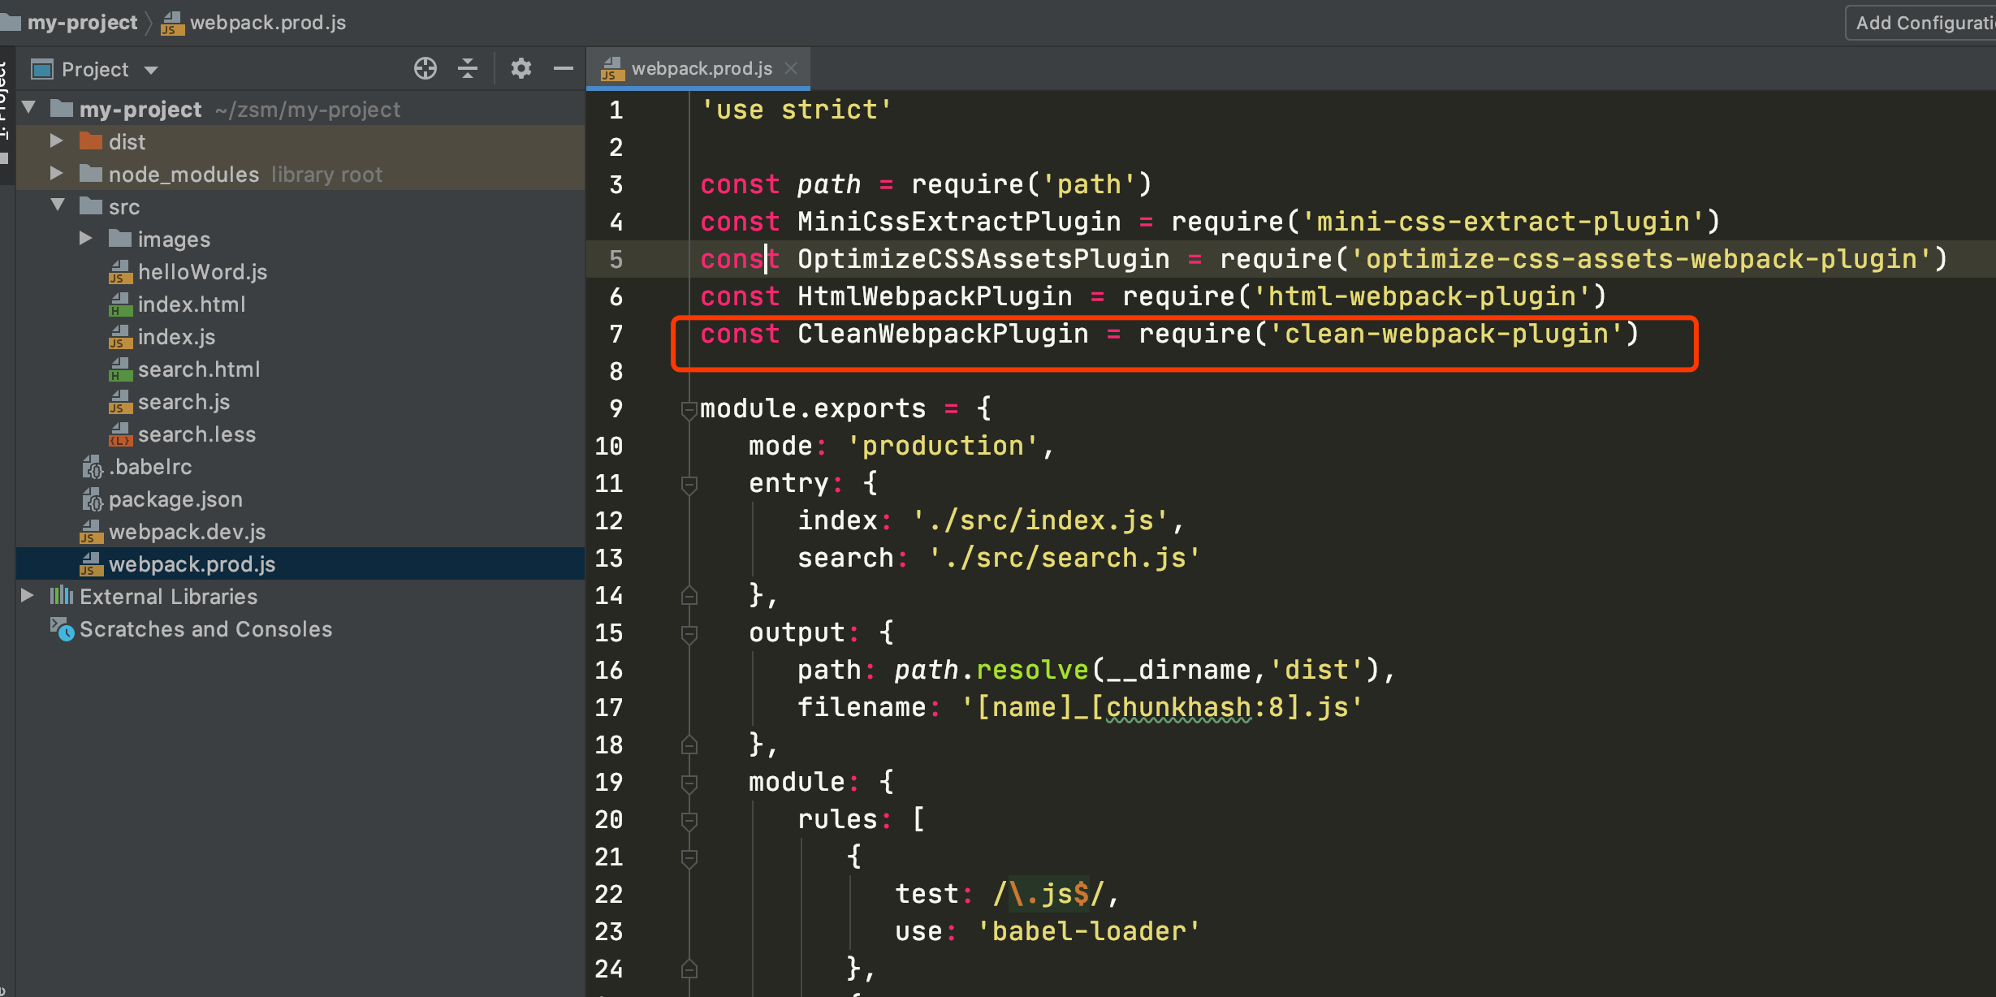Select the webpack.prod.js editor tab
Image resolution: width=1996 pixels, height=997 pixels.
click(x=701, y=69)
